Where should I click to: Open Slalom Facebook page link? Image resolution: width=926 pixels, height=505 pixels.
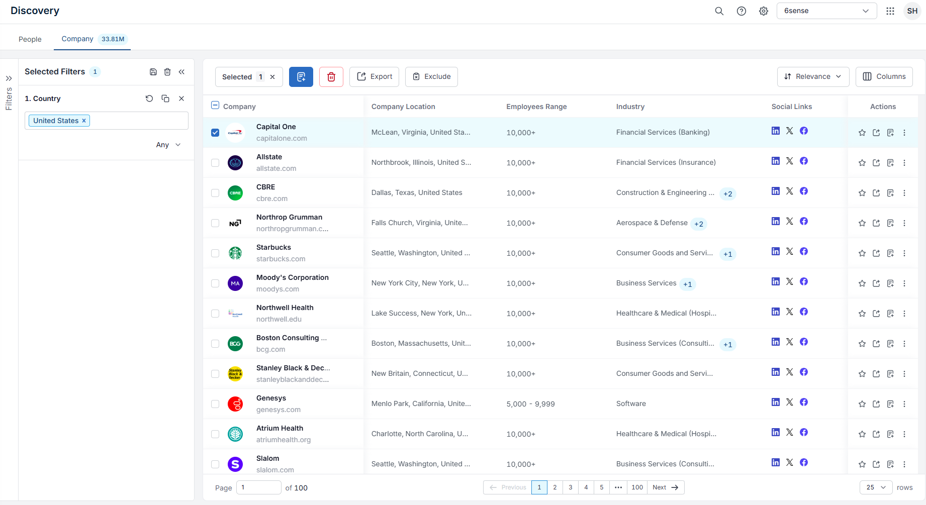804,462
